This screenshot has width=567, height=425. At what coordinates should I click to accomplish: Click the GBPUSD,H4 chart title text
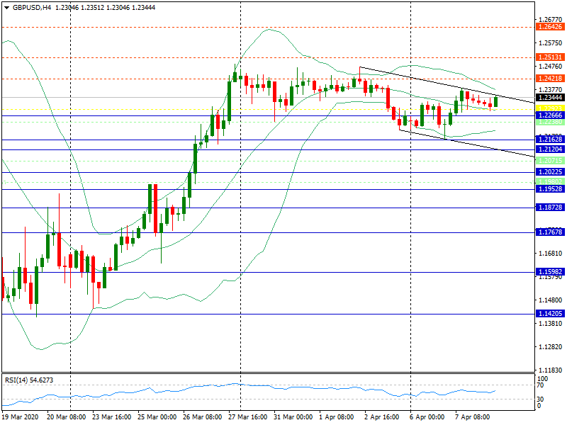32,7
